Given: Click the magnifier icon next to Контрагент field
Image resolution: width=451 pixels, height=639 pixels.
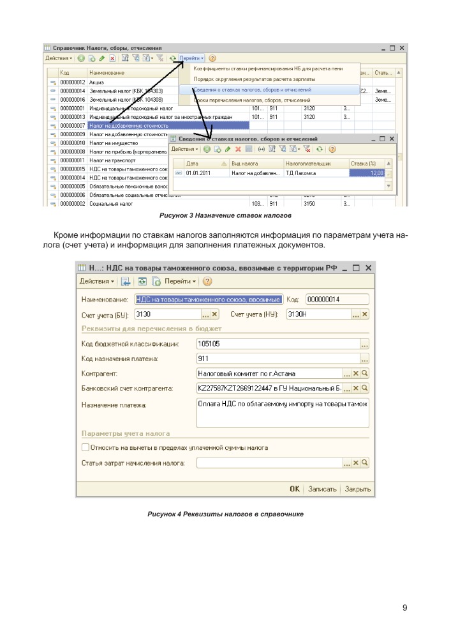Looking at the screenshot, I should pos(366,374).
